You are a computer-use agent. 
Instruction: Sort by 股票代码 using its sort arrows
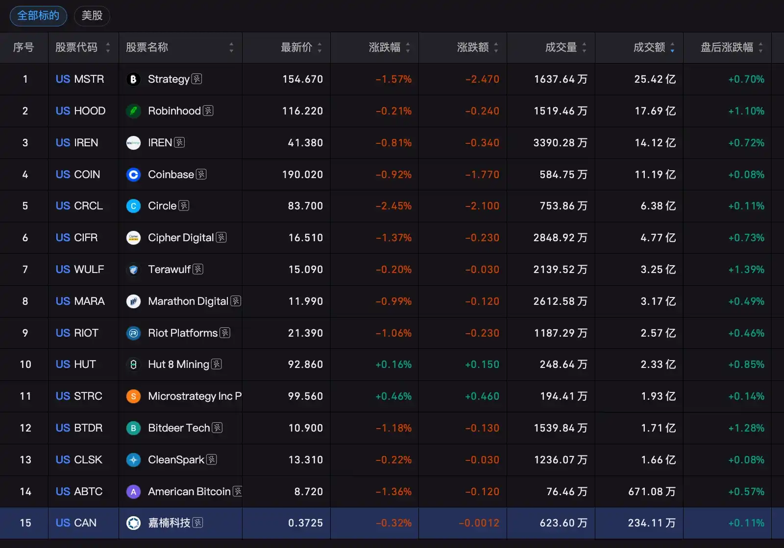click(108, 47)
